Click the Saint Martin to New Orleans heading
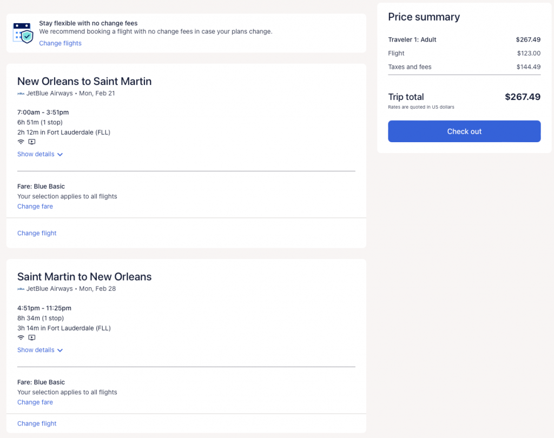The image size is (554, 438). [x=84, y=277]
